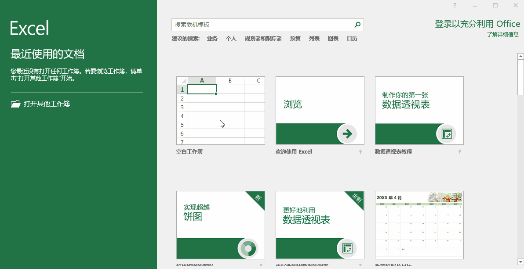The image size is (524, 269).
Task: Open the 空白工作簿 blank workbook thumbnail
Action: [x=221, y=111]
